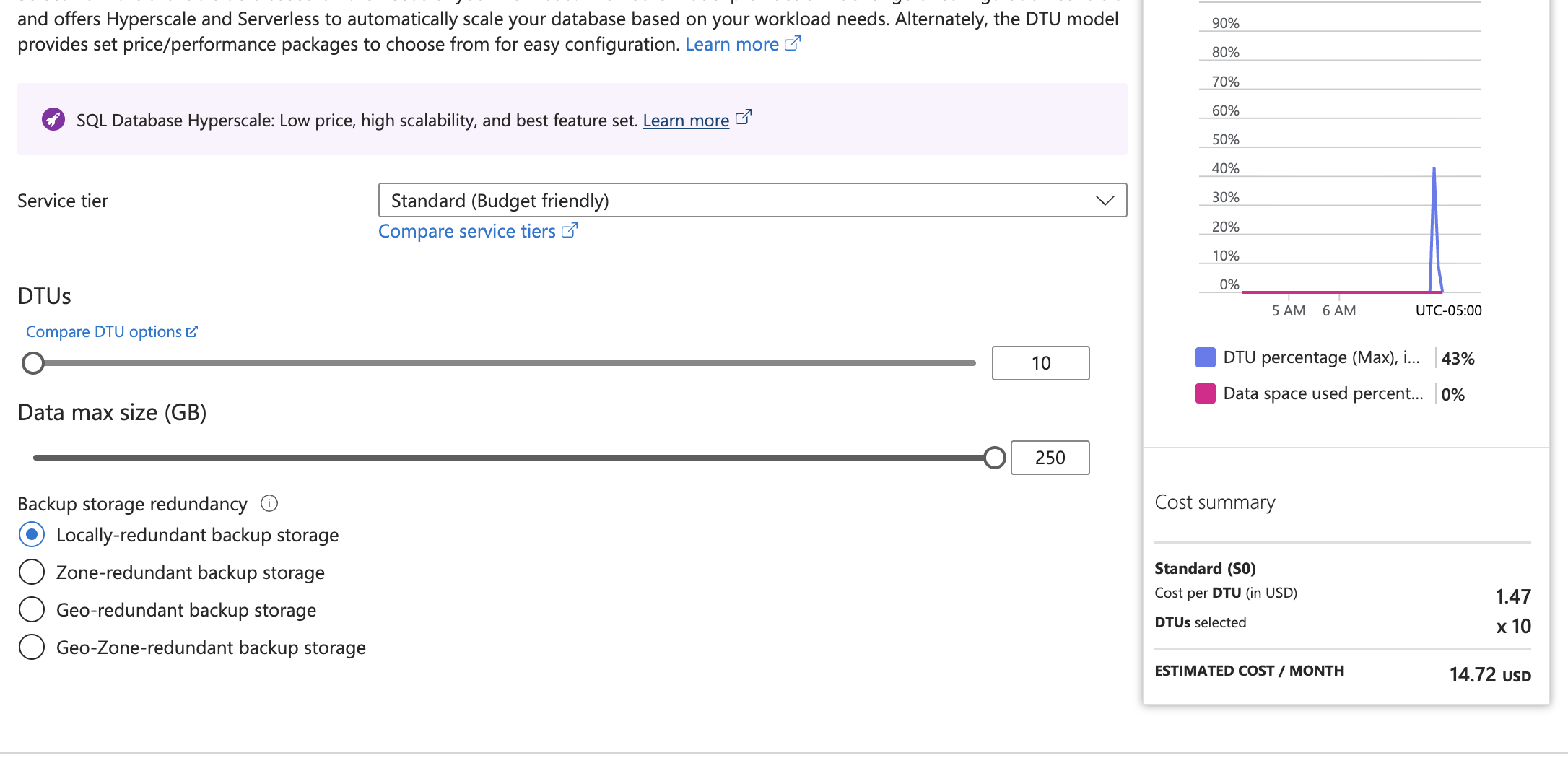
Task: Click the DTUs slider handle
Action: click(x=33, y=363)
